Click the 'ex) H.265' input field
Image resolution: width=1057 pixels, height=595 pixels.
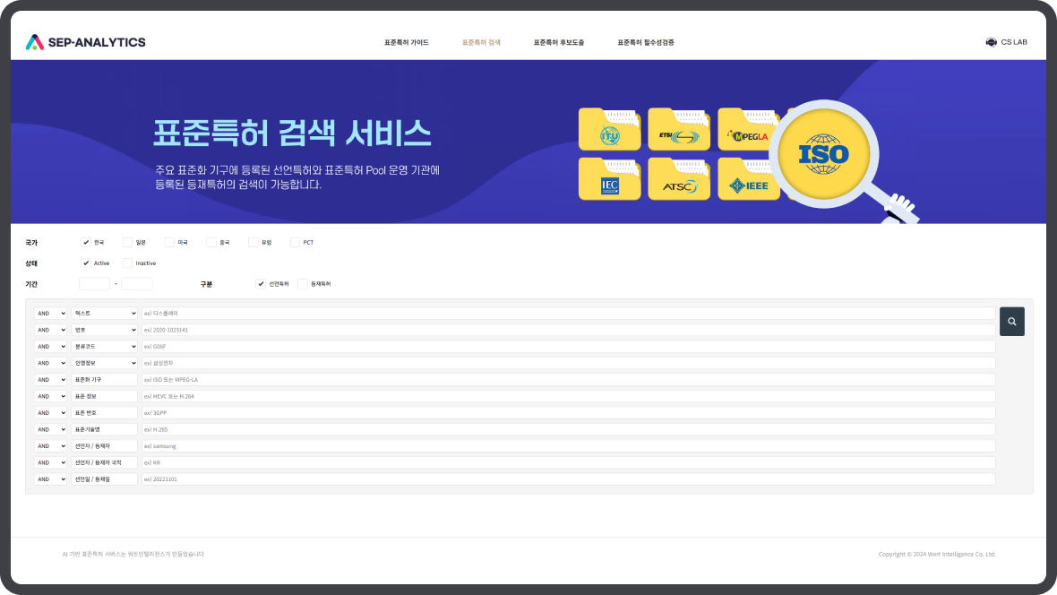click(x=568, y=429)
